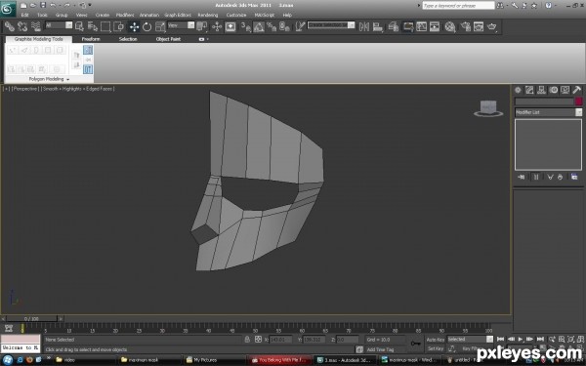Screen dimensions: 586x366
Task: Click Add Time Tag
Action: click(x=380, y=349)
